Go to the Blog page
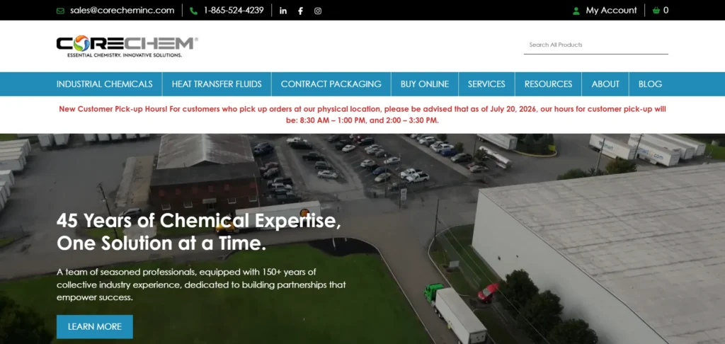Image resolution: width=725 pixels, height=344 pixels. click(650, 84)
